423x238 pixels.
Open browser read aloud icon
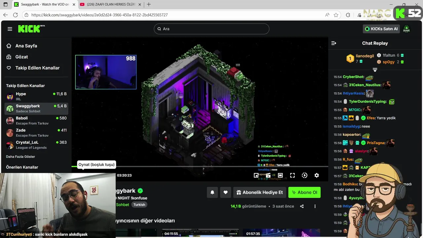pyautogui.click(x=327, y=15)
